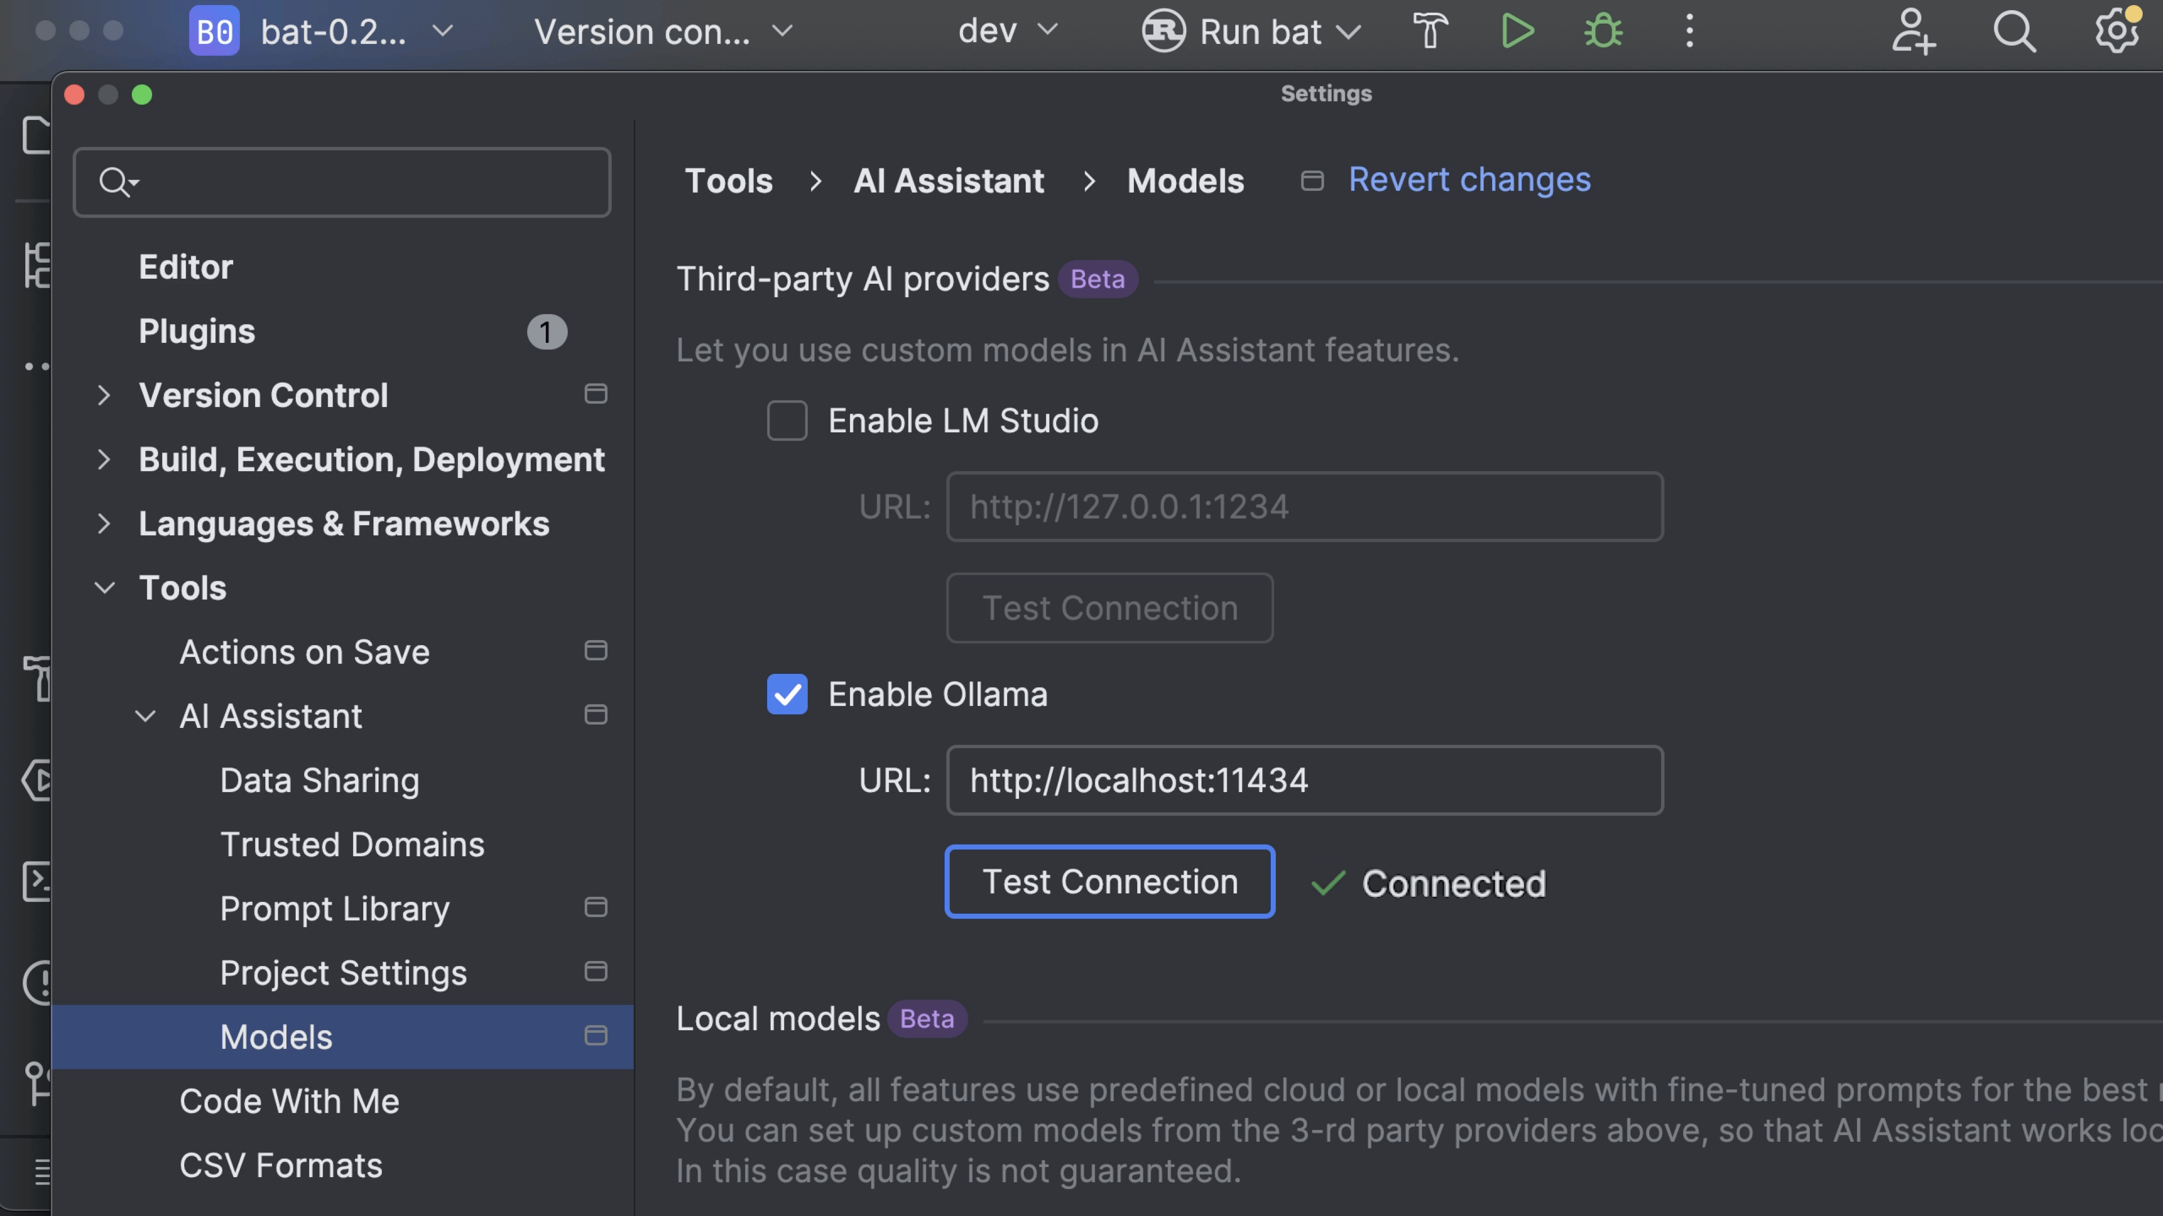Click the Revert changes link
Screen dimensions: 2163x1216
pyautogui.click(x=1468, y=180)
